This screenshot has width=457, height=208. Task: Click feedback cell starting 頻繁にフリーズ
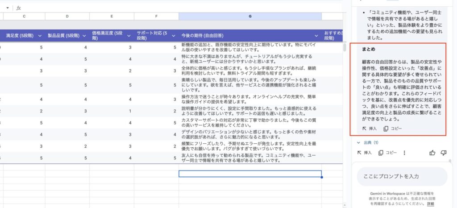tap(250, 146)
